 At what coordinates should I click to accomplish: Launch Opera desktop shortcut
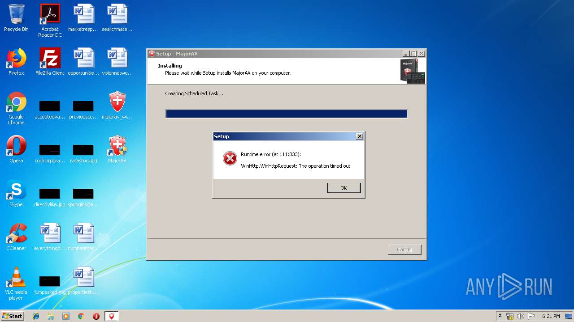(16, 149)
